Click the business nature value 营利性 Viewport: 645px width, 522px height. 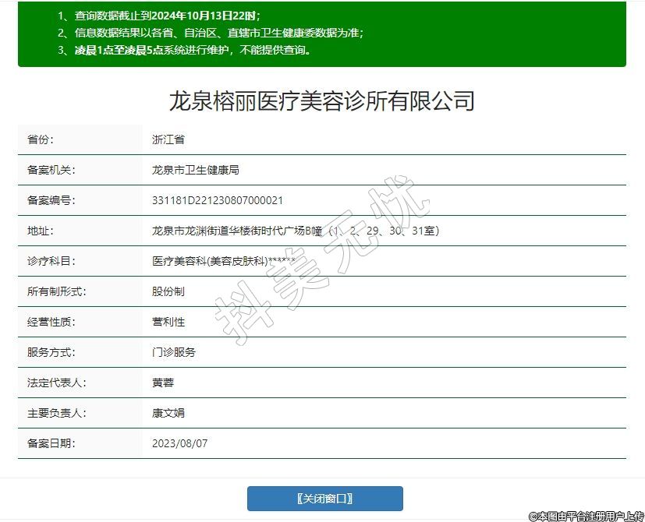point(168,322)
